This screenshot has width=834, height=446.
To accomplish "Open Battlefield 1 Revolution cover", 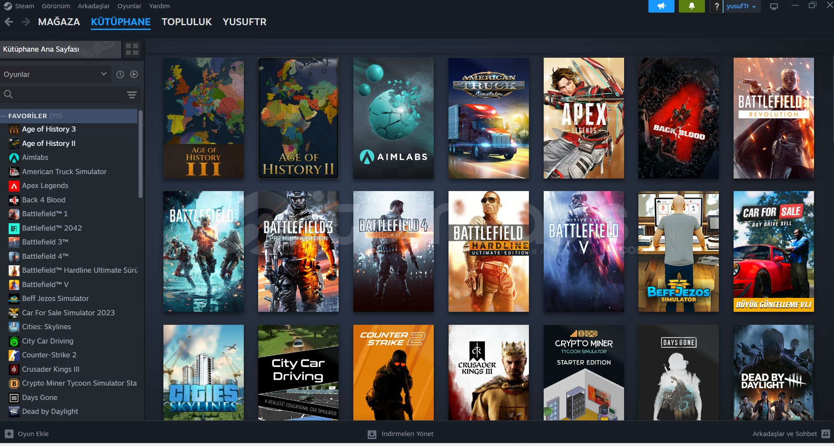I will coord(774,118).
